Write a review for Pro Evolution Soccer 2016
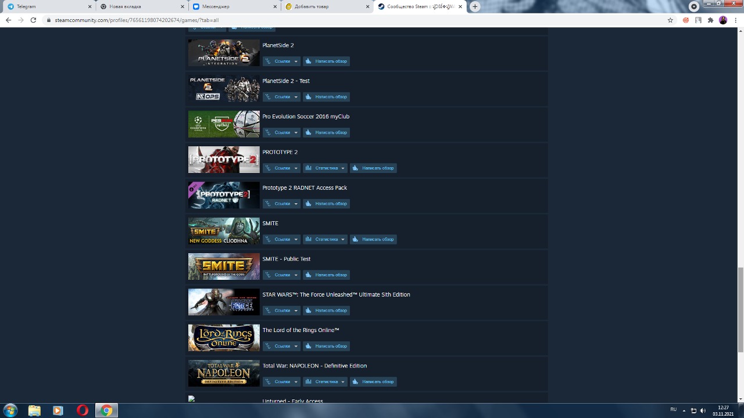Image resolution: width=744 pixels, height=418 pixels. (x=326, y=132)
